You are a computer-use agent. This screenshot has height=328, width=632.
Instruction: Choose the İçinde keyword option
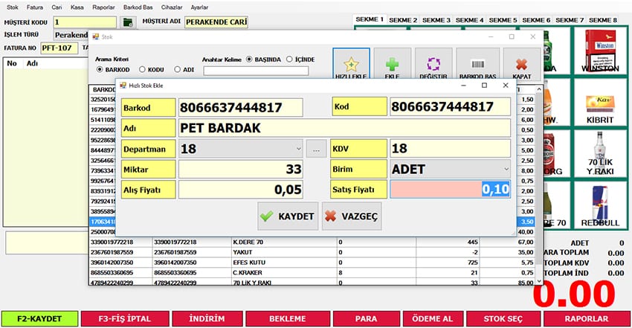289,60
